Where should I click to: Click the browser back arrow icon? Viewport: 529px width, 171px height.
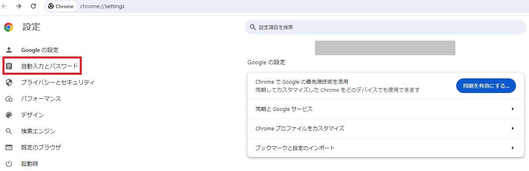pyautogui.click(x=4, y=6)
